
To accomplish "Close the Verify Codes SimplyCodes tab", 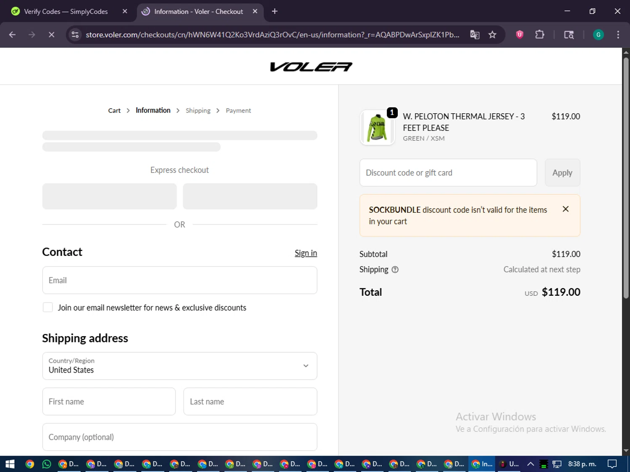I will click(125, 11).
